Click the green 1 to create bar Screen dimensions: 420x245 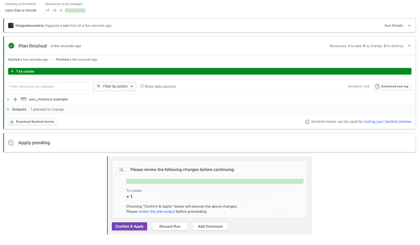pyautogui.click(x=209, y=71)
